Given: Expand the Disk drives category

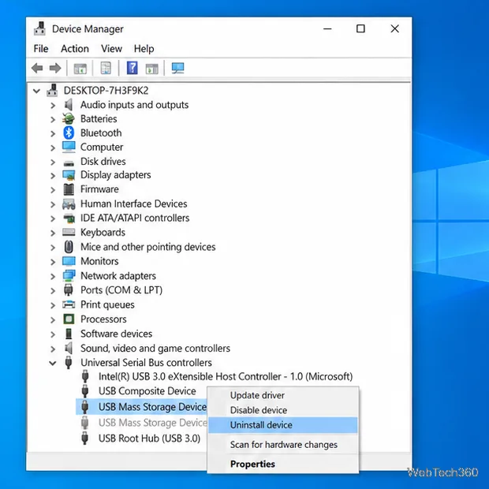Looking at the screenshot, I should (53, 162).
